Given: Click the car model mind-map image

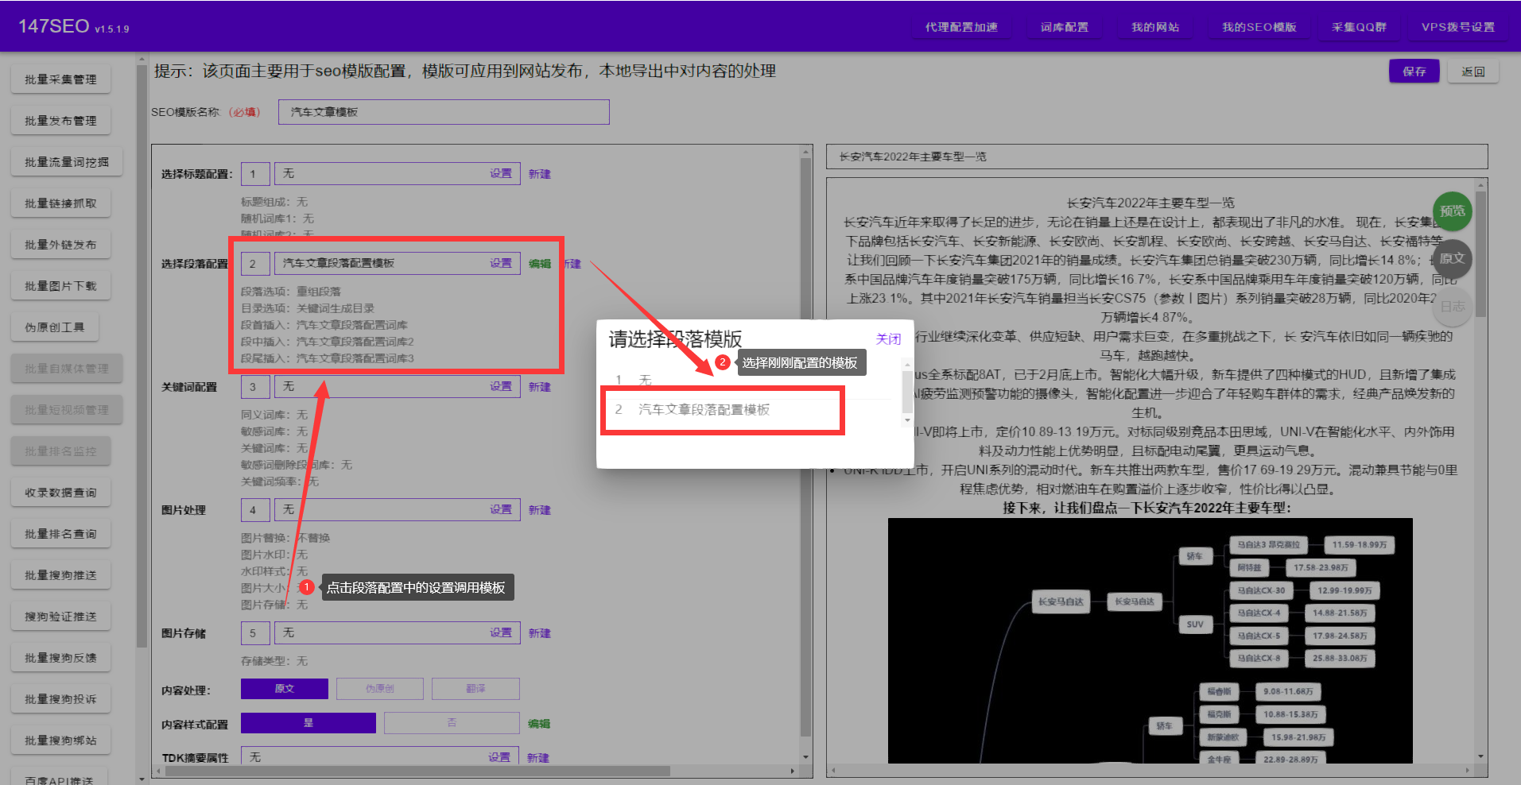Looking at the screenshot, I should pos(1150,640).
